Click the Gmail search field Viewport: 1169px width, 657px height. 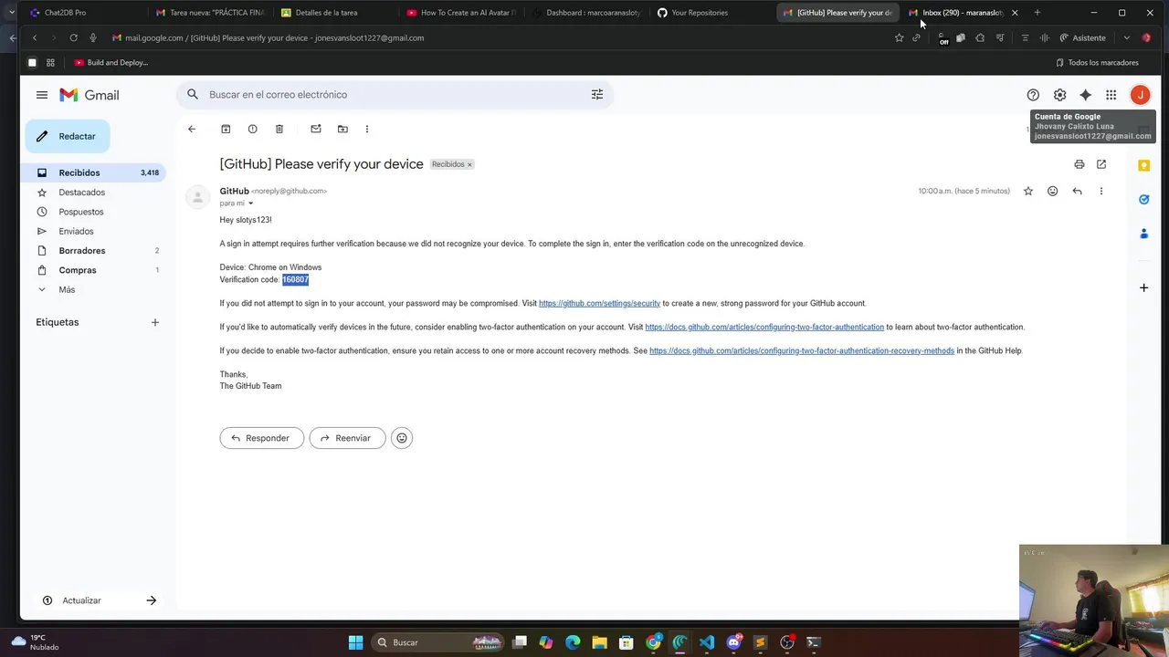point(393,95)
